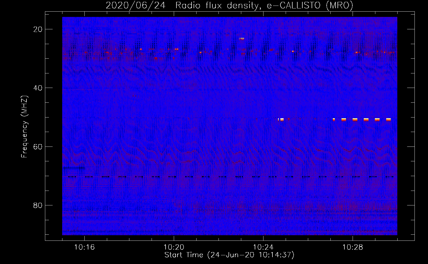Click the 80 MHz frequency tick label
This screenshot has height=264, width=428.
point(38,205)
